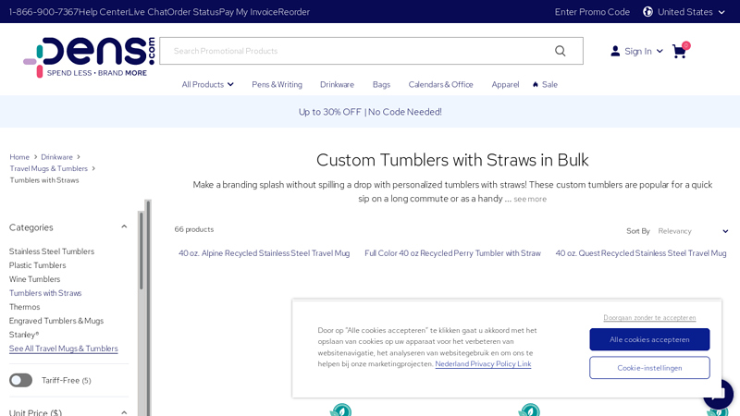The image size is (740, 416).
Task: Toggle the Tariff-Free filter switch
Action: tap(20, 380)
